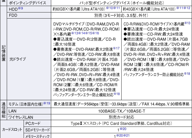Click the PCカード row label
Screen dimensions: 192x138
[33, 123]
